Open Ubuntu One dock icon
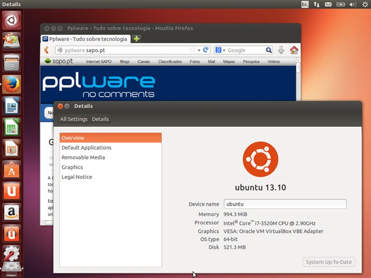The image size is (371, 278). point(12,191)
